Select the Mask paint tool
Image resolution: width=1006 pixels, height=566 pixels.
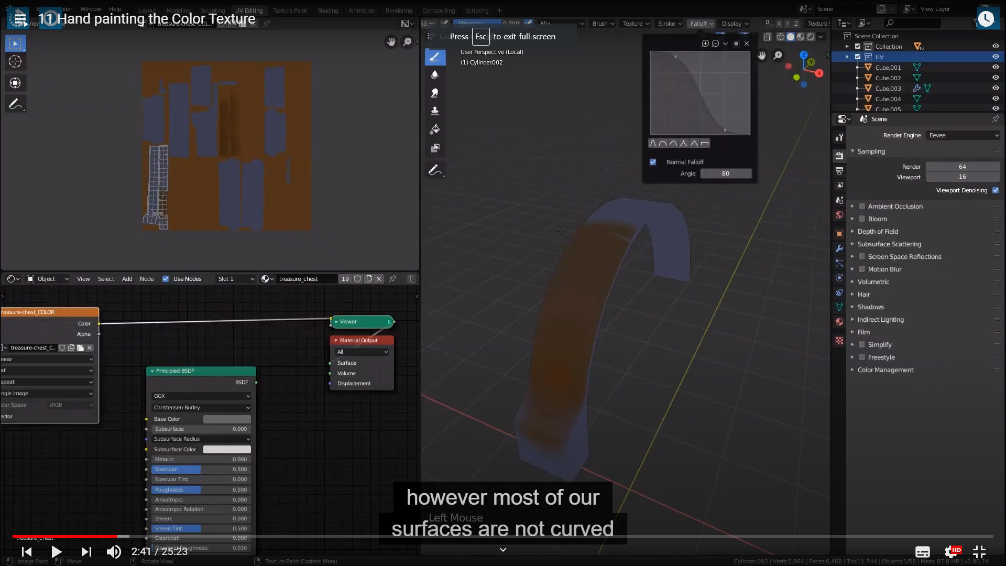coord(435,148)
